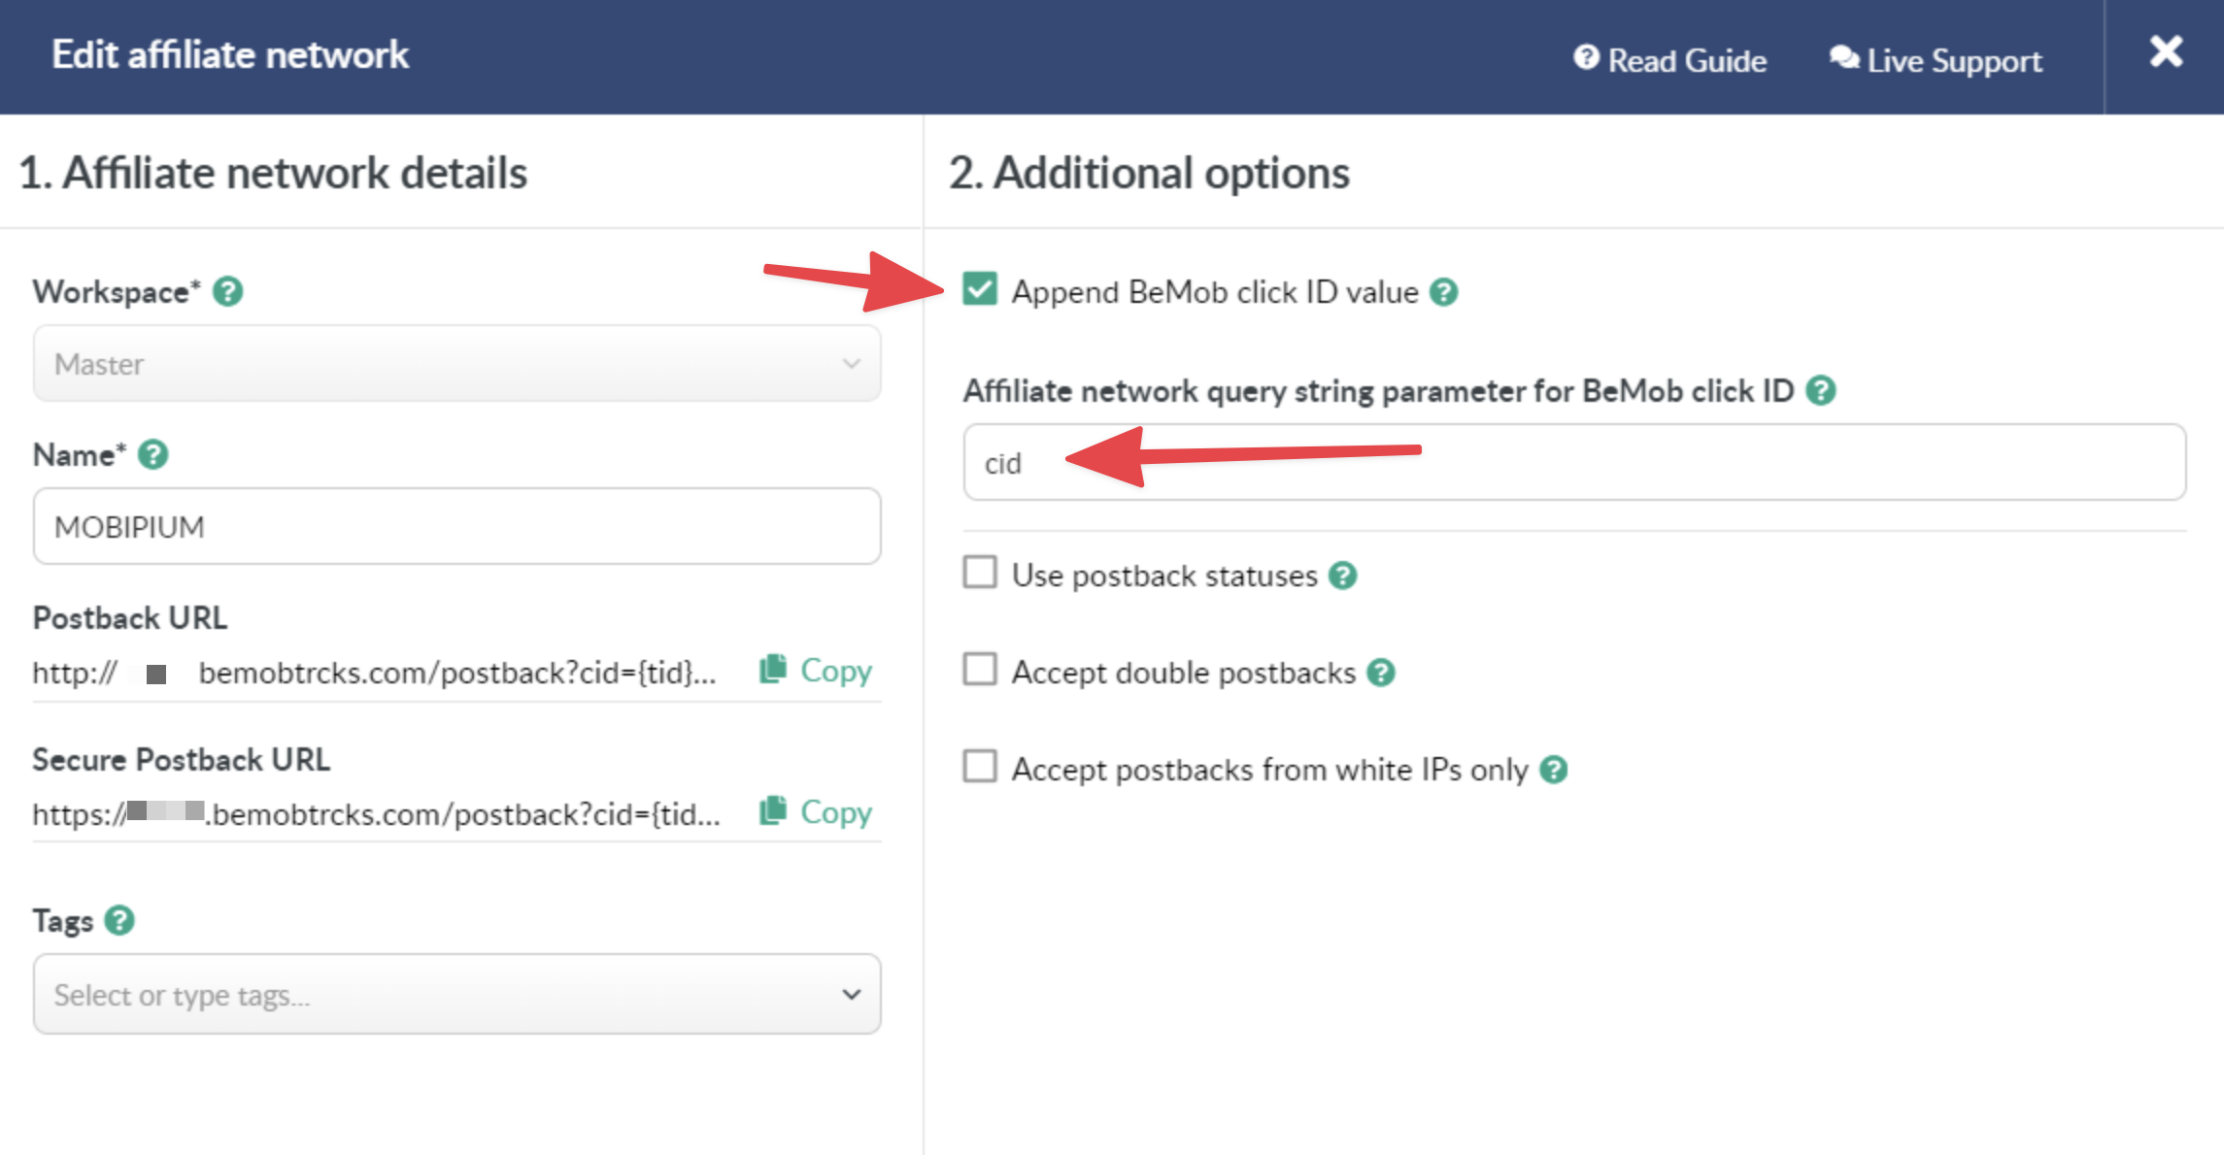Enable Accept postbacks from white IPs only
The height and width of the screenshot is (1155, 2224).
(980, 767)
